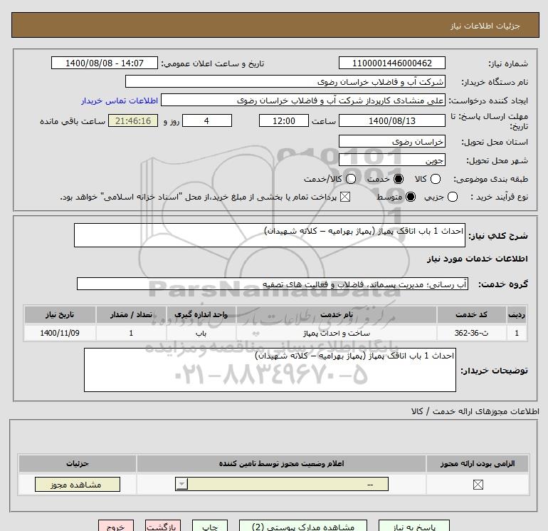Click the unit cell باب
Viewport: 548px width, 531px height.
tap(201, 333)
